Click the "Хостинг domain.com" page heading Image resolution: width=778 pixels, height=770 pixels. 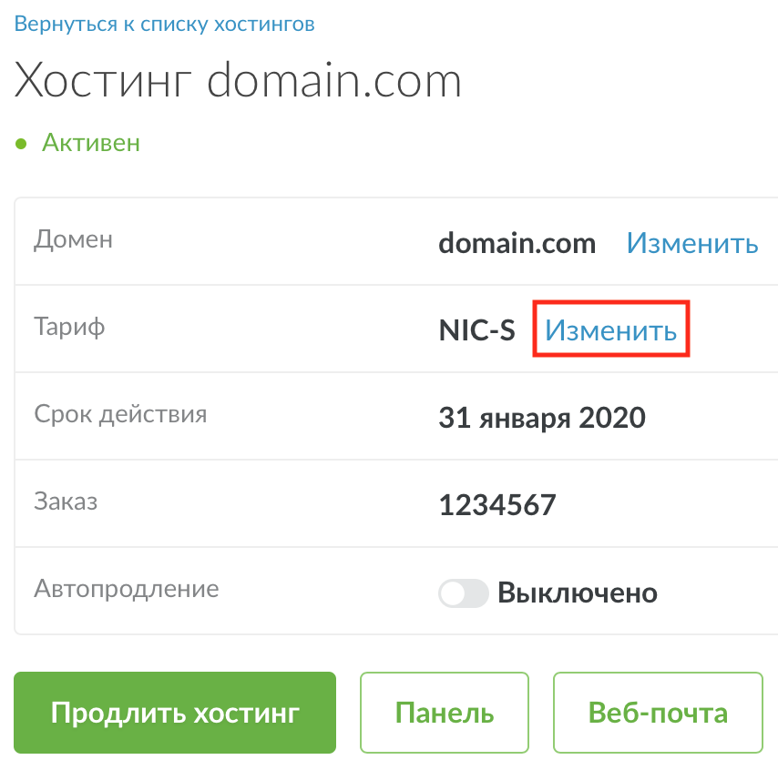point(238,83)
